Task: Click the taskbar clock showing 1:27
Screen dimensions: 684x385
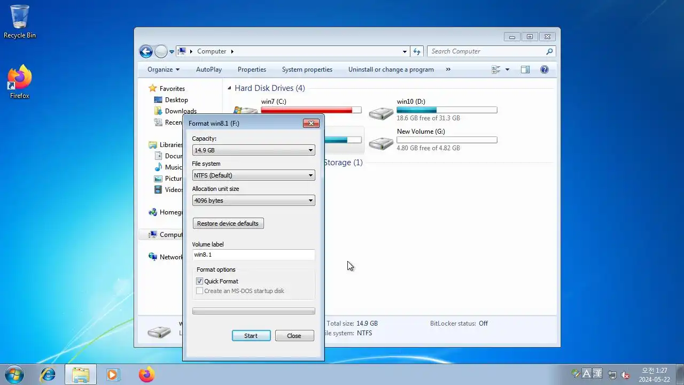Action: [x=655, y=375]
